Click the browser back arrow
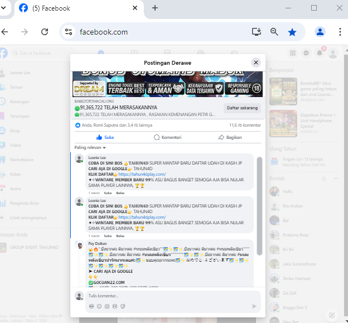This screenshot has height=323, width=348. point(4,32)
